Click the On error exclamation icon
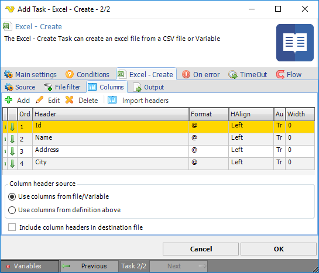The width and height of the screenshot is (319, 273). 186,75
